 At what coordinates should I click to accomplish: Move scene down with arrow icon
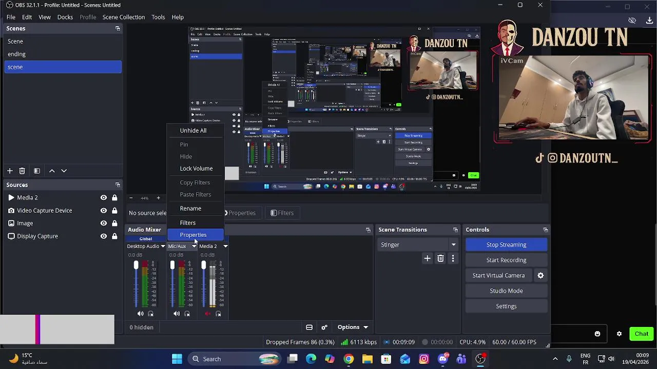click(64, 171)
